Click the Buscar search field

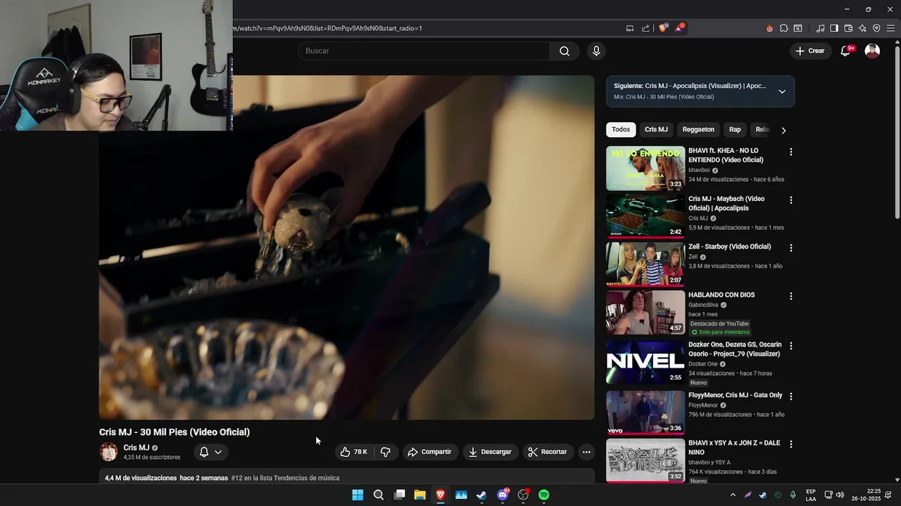pos(424,51)
